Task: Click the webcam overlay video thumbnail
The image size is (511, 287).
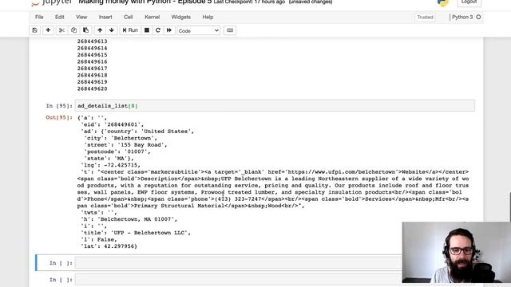Action: pos(456,253)
